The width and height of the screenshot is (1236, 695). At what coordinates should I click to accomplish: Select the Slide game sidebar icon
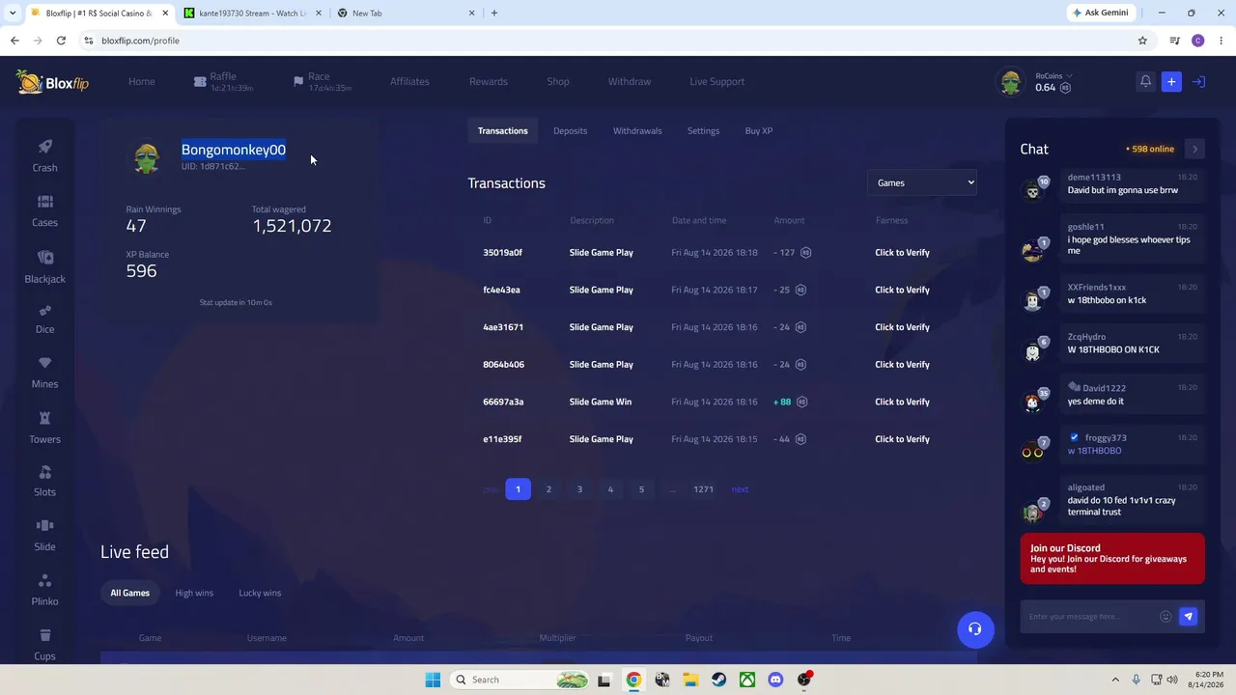point(44,536)
